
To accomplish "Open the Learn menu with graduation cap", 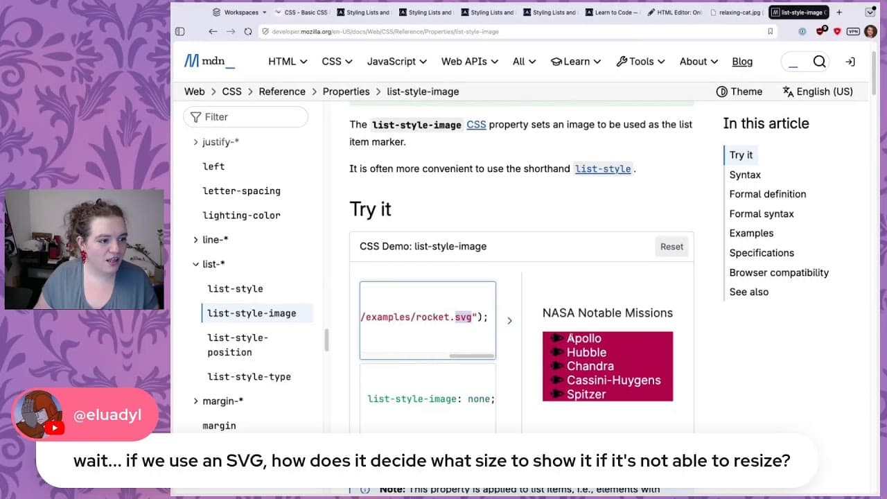I will [576, 61].
